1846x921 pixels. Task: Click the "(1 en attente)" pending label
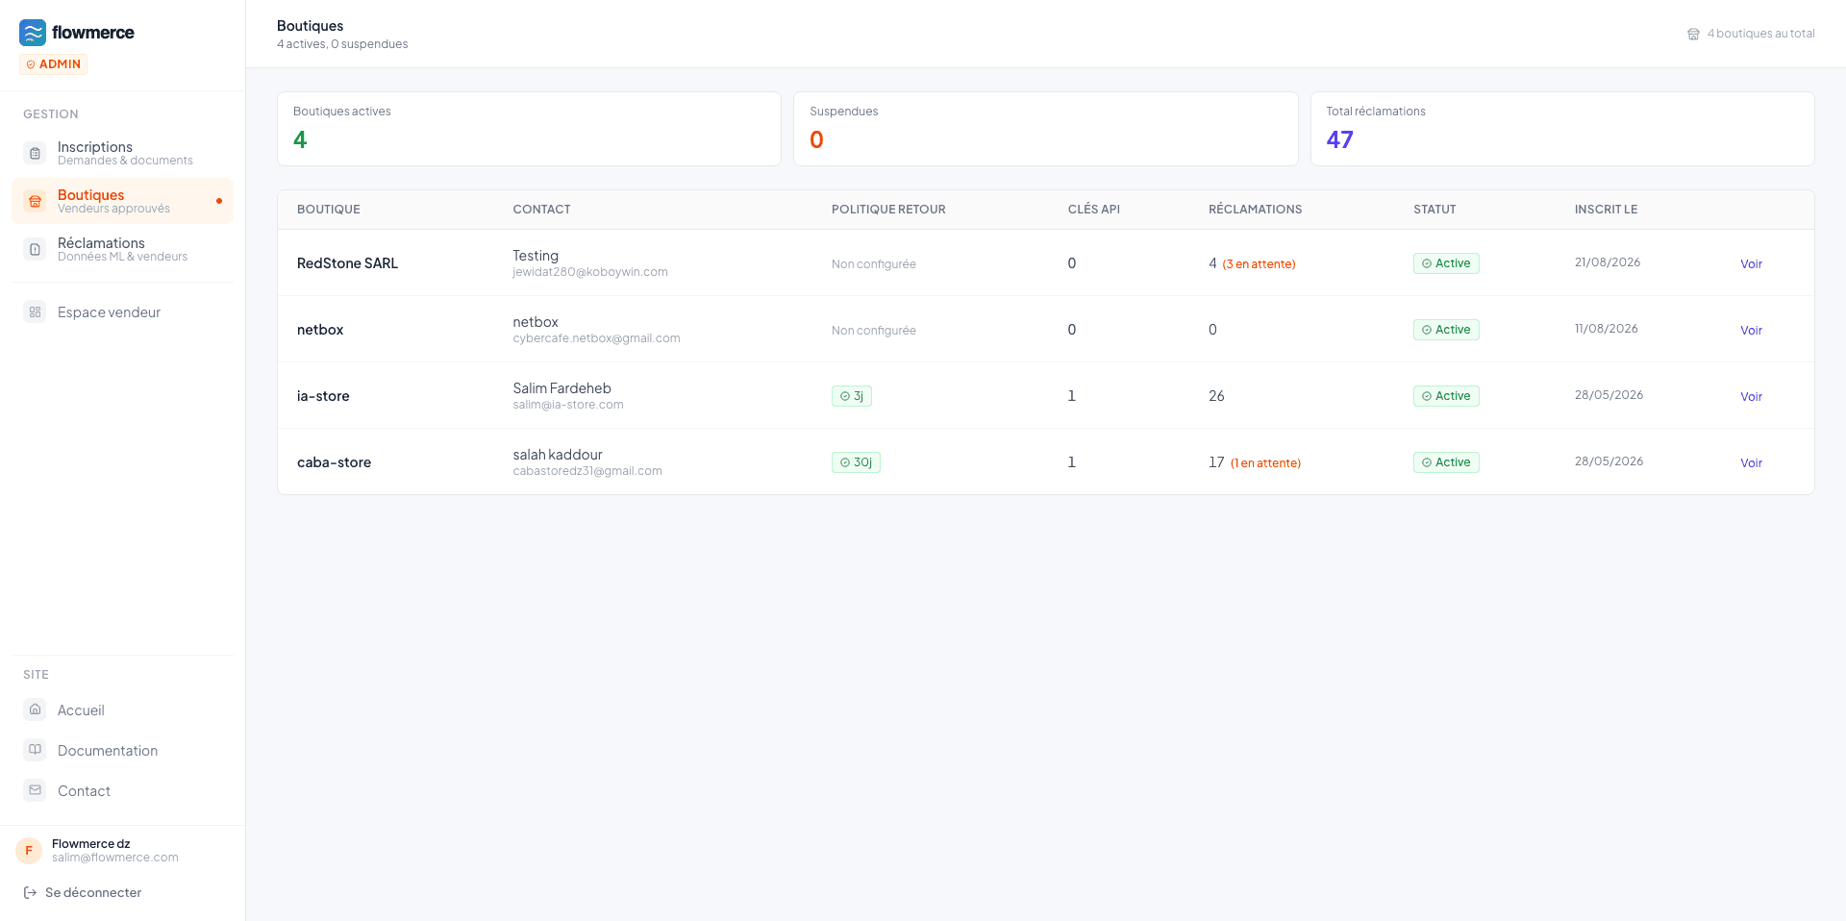(1265, 463)
